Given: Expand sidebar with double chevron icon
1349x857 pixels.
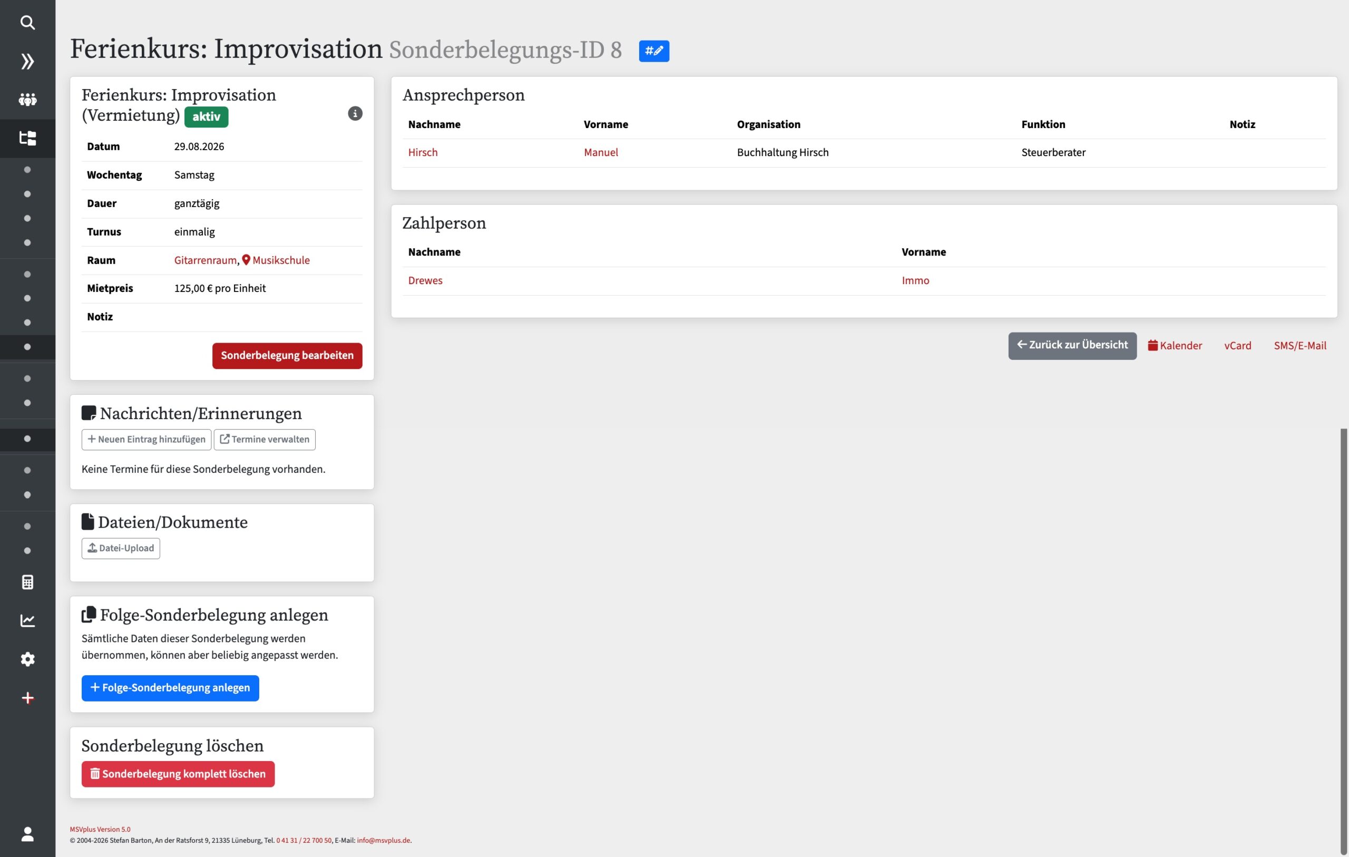Looking at the screenshot, I should point(27,61).
